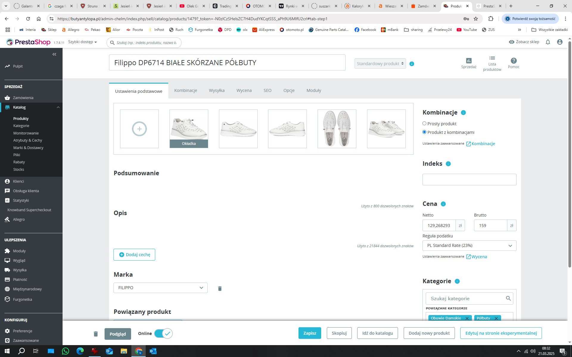Click the Kombinacje info icon
Viewport: 572px width, 357px height.
[x=463, y=112]
